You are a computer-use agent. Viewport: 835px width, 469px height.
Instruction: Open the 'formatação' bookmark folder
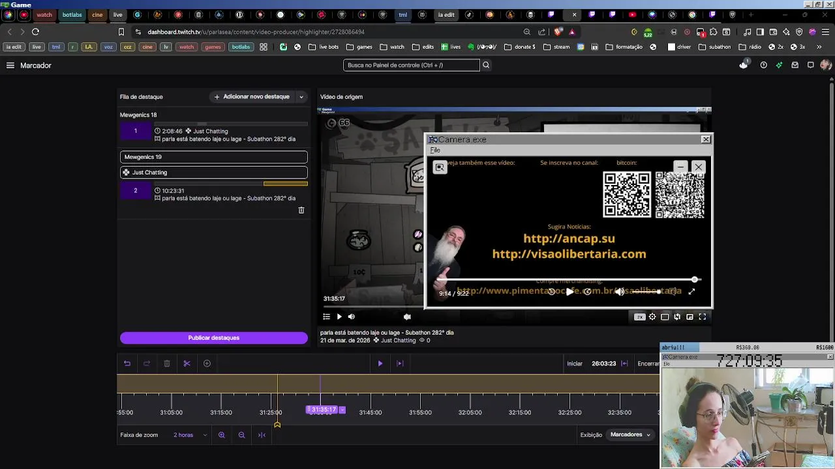(x=624, y=47)
